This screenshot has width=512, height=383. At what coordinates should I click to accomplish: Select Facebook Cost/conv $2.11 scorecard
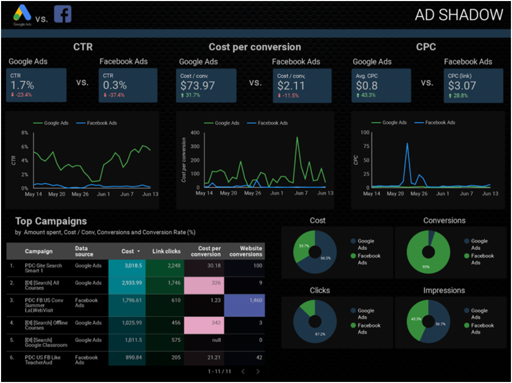(302, 86)
